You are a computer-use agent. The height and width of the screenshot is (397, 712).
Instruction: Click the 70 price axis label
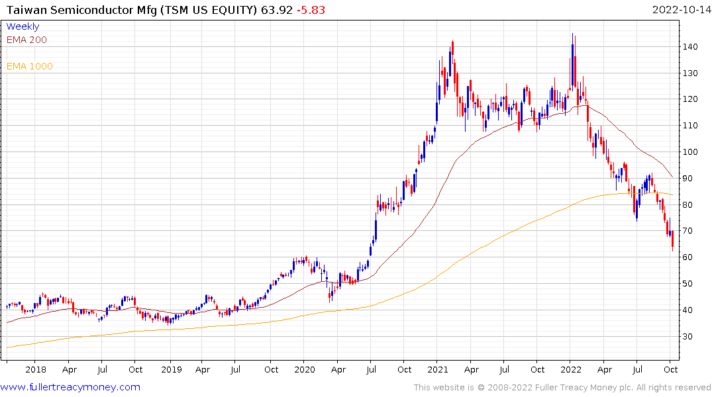[687, 231]
